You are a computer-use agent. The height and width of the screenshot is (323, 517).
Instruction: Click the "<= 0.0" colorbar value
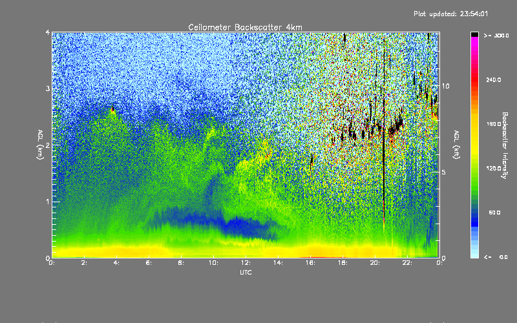(x=496, y=257)
